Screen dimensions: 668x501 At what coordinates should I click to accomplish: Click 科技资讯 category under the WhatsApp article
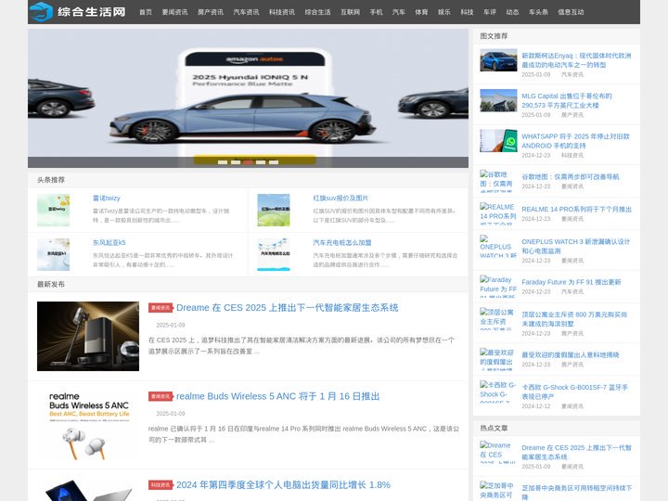pyautogui.click(x=572, y=156)
